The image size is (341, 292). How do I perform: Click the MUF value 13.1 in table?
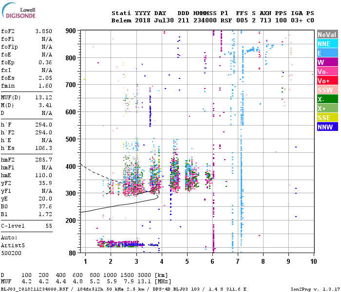[144, 282]
